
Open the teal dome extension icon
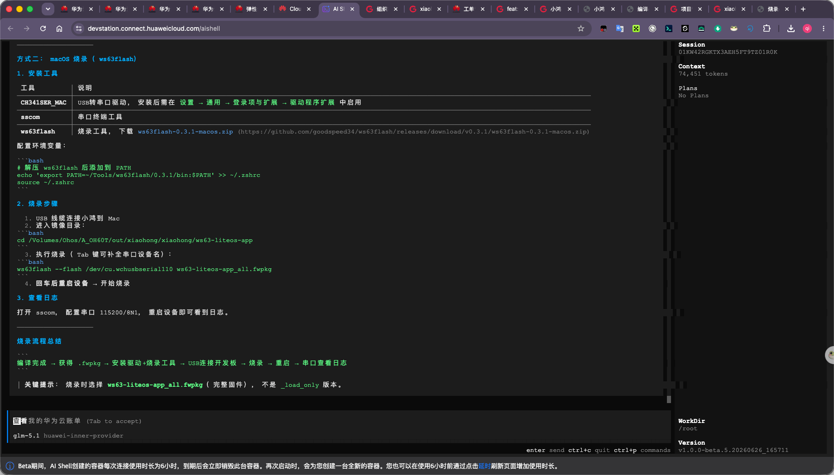(x=701, y=28)
